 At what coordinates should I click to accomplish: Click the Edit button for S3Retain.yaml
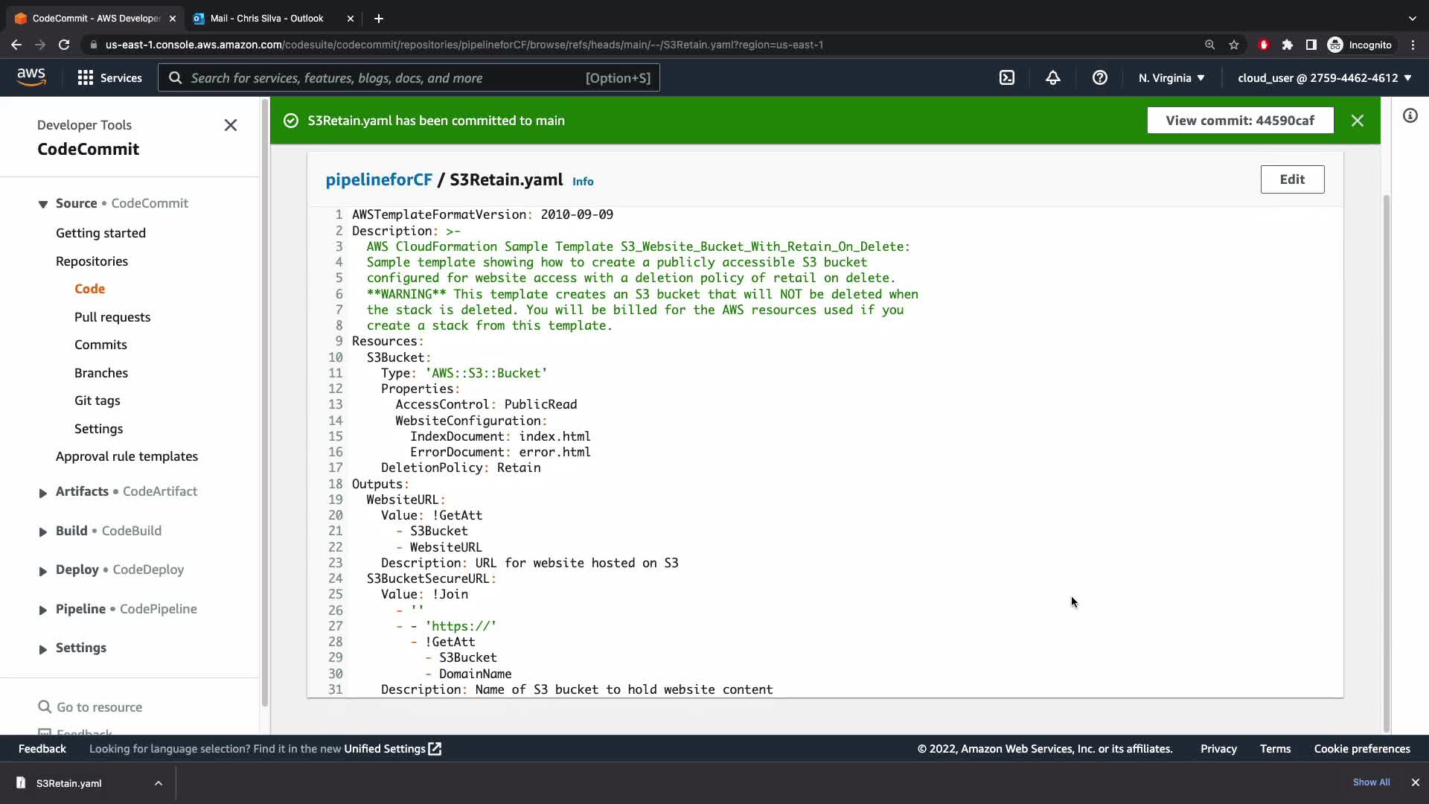(x=1291, y=179)
